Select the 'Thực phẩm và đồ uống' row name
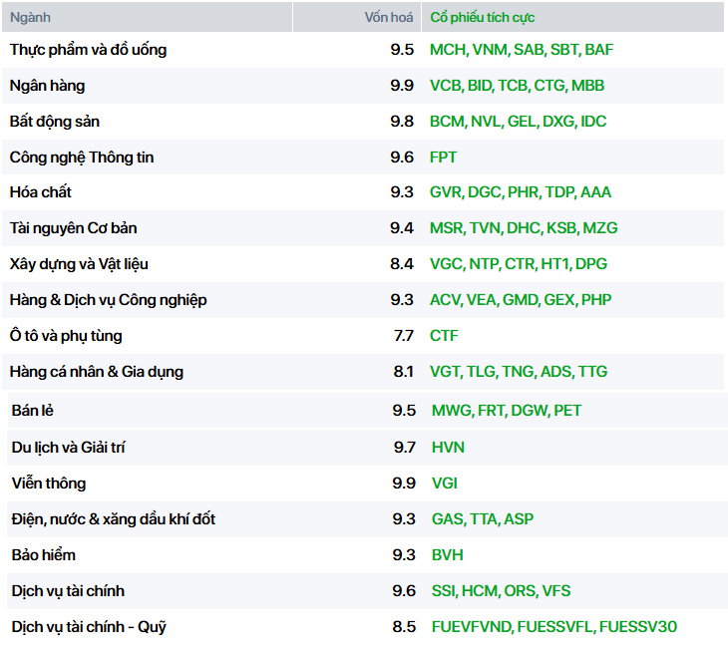The height and width of the screenshot is (651, 728). 88,50
